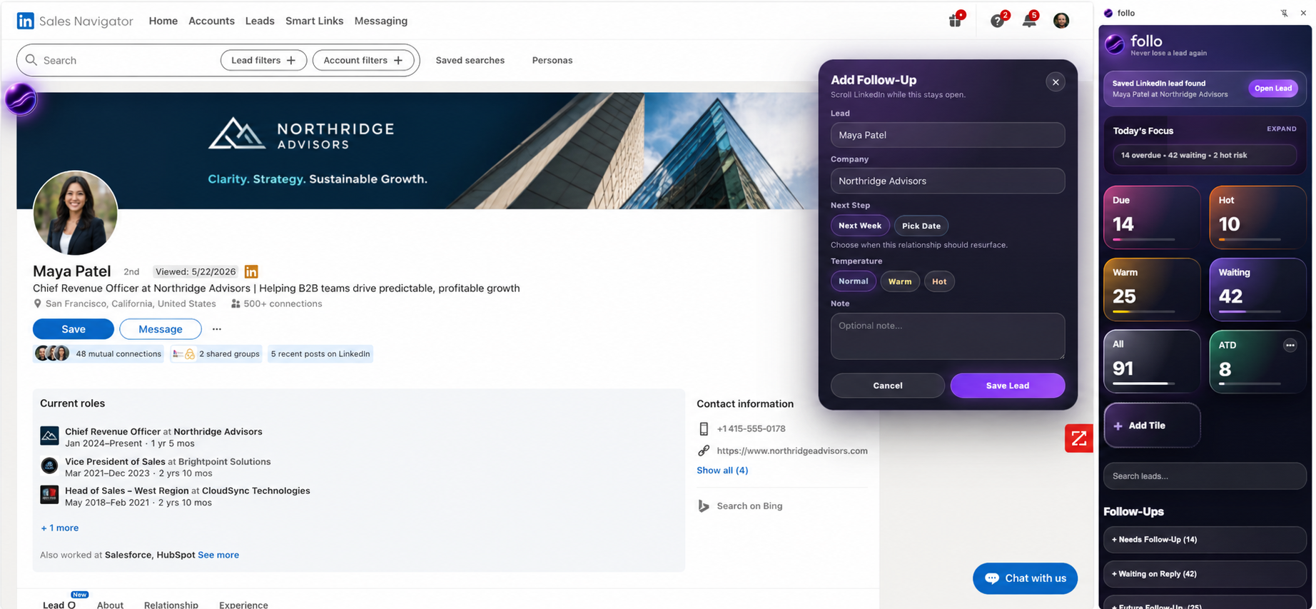
Task: Open the help question mark icon
Action: click(998, 20)
